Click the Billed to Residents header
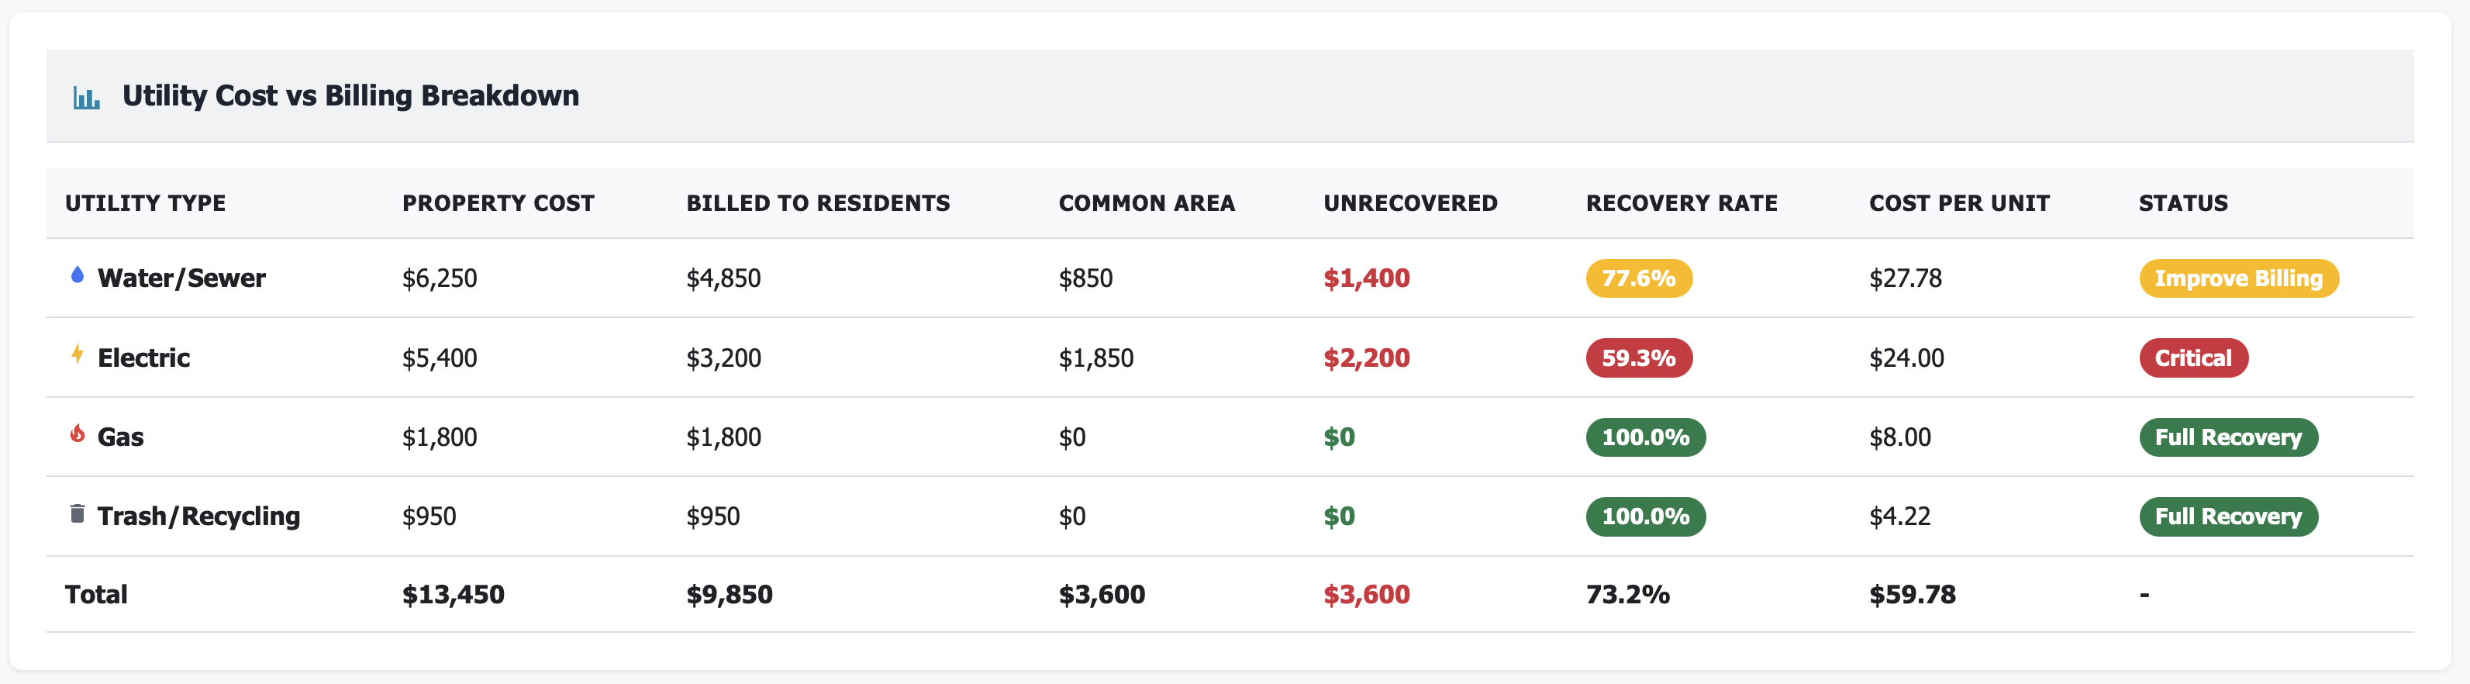 coord(818,203)
